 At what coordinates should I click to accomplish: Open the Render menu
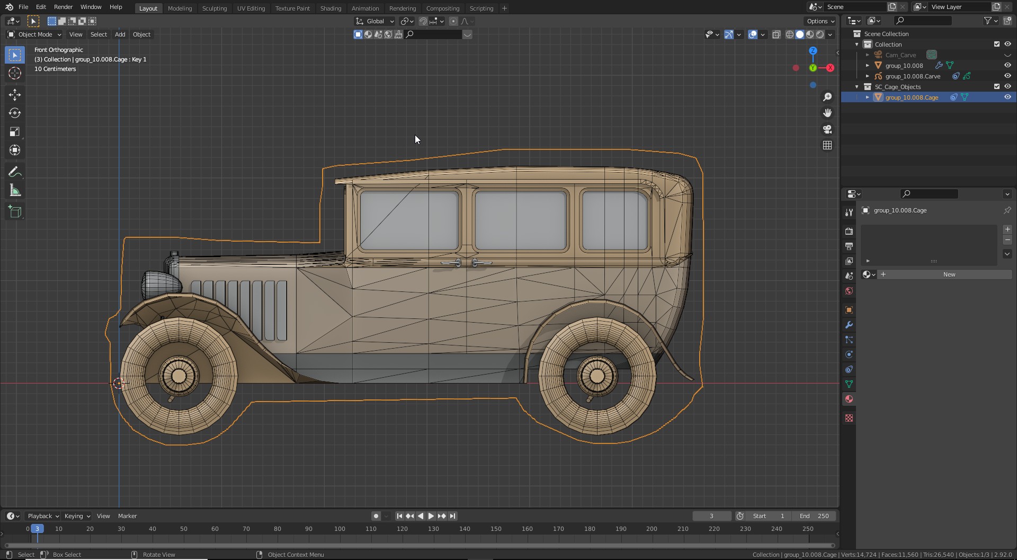coord(63,7)
